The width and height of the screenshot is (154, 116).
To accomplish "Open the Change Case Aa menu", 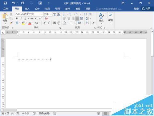I will coord(37,23).
